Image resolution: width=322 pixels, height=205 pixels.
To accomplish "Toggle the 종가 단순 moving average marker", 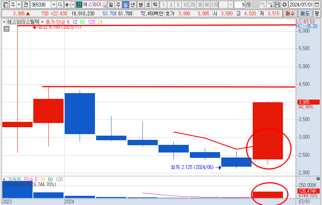I will (x=42, y=22).
